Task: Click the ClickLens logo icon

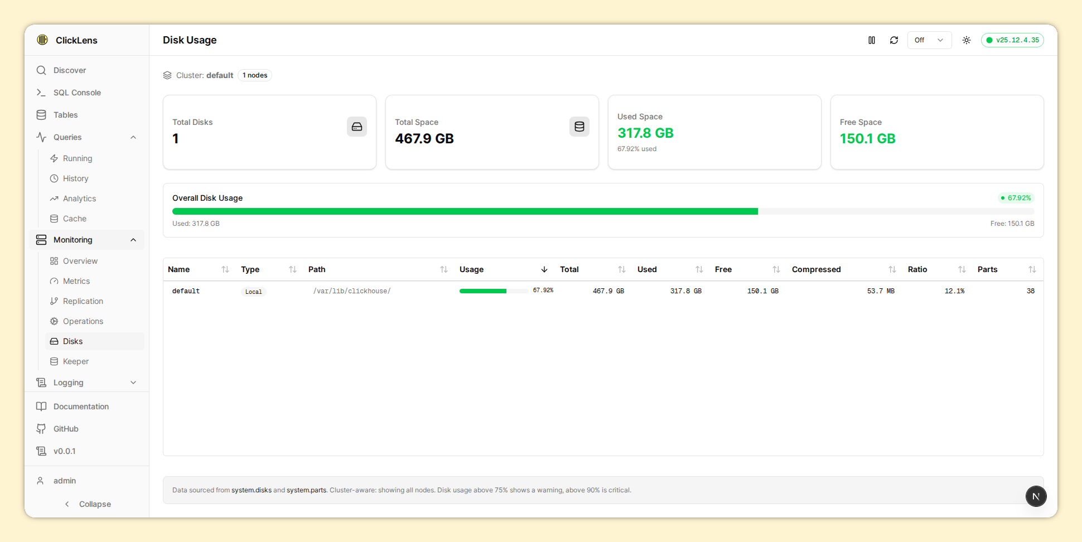Action: 42,40
